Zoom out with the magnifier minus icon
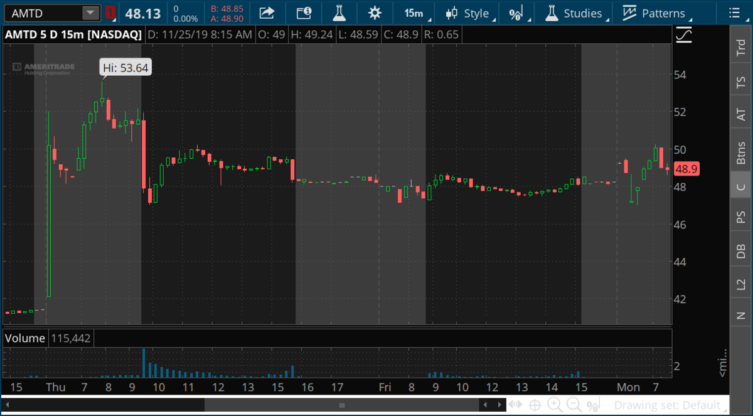753x416 pixels. 574,405
